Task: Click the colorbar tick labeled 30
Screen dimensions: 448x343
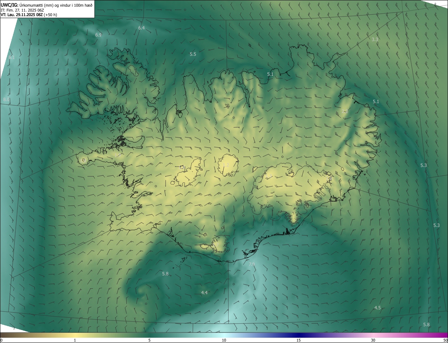Action: tap(373, 340)
